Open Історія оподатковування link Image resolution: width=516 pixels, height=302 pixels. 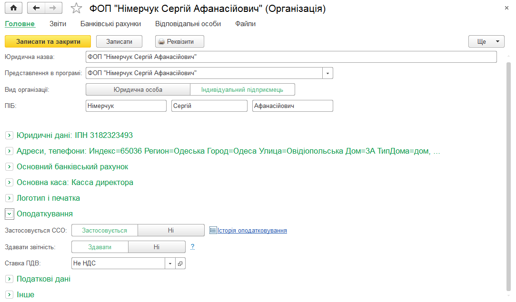click(x=252, y=230)
